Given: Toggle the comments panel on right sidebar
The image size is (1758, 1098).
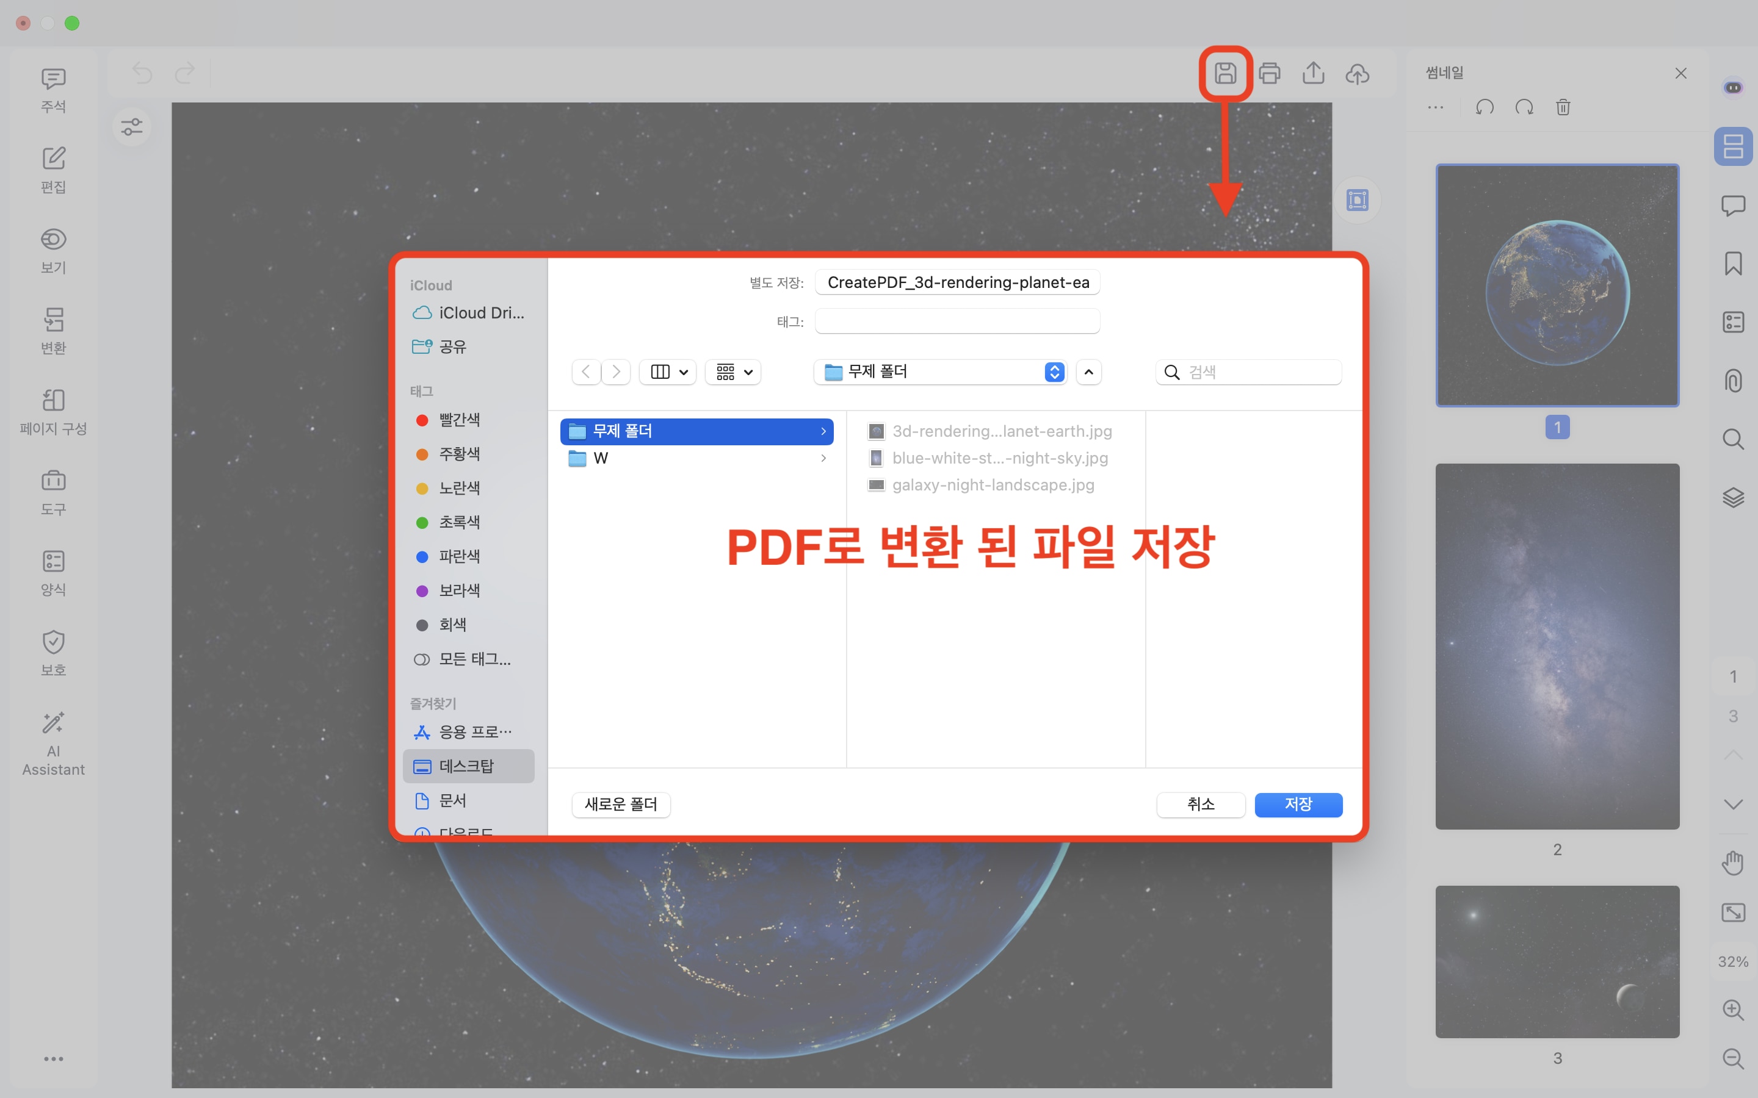Looking at the screenshot, I should point(1734,206).
